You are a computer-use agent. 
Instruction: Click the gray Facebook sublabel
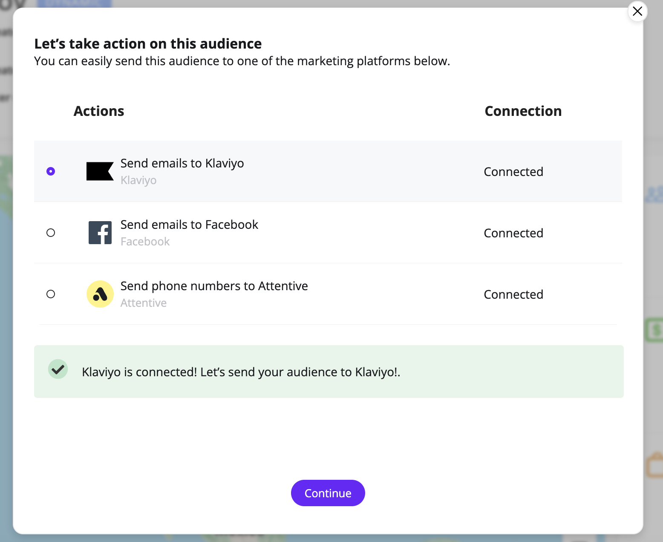(x=145, y=242)
